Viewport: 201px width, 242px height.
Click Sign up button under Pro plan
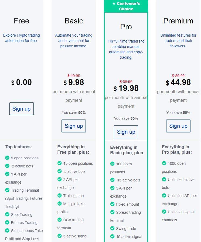coord(126,132)
